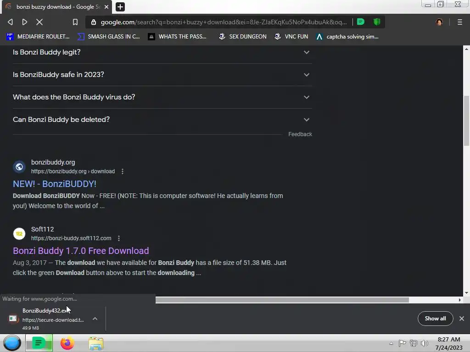Click vertical scrollbar down arrow

(x=466, y=293)
